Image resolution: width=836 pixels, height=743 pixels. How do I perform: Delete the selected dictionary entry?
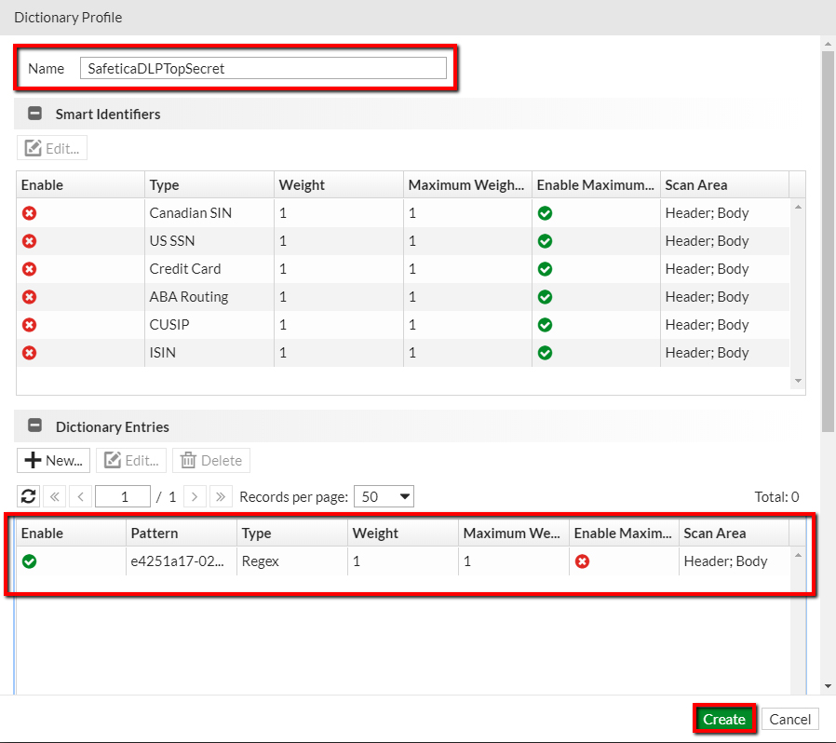click(x=211, y=460)
